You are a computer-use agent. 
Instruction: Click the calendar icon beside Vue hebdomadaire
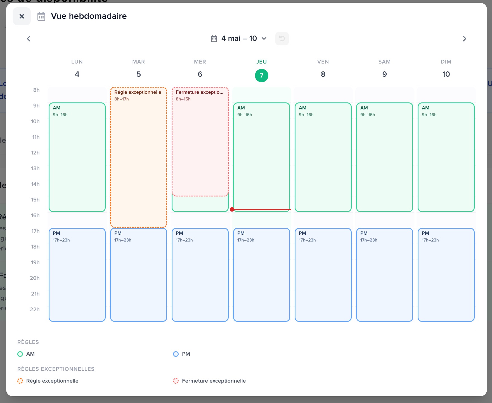pyautogui.click(x=41, y=16)
